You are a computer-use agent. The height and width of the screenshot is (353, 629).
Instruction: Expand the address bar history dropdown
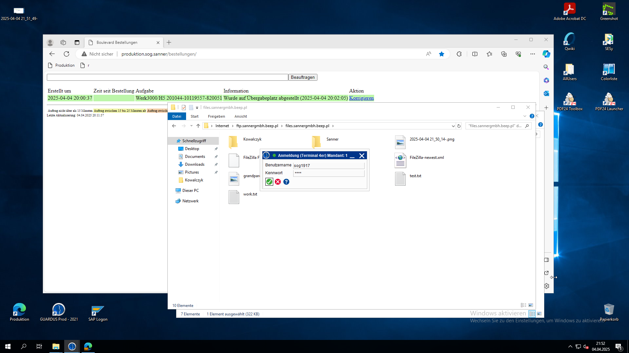tap(453, 126)
